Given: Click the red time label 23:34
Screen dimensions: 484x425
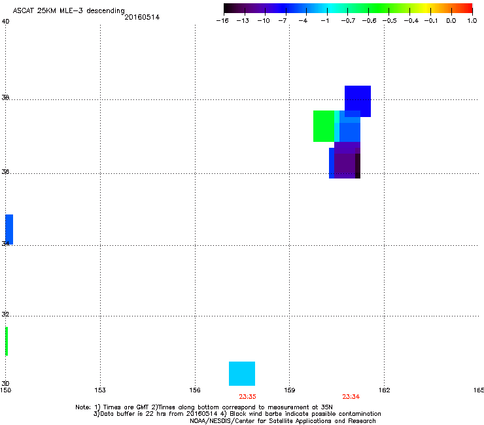Looking at the screenshot, I should coord(351,397).
